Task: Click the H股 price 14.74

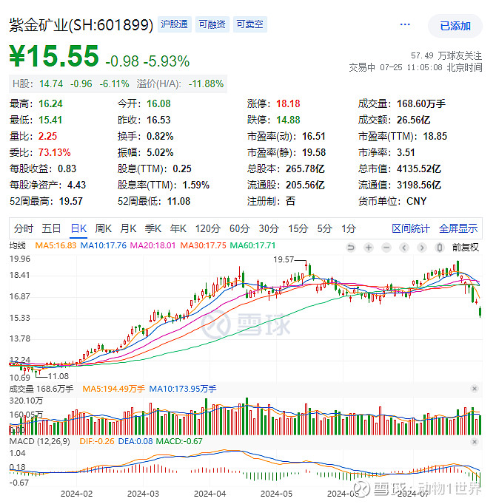Action: pos(51,84)
